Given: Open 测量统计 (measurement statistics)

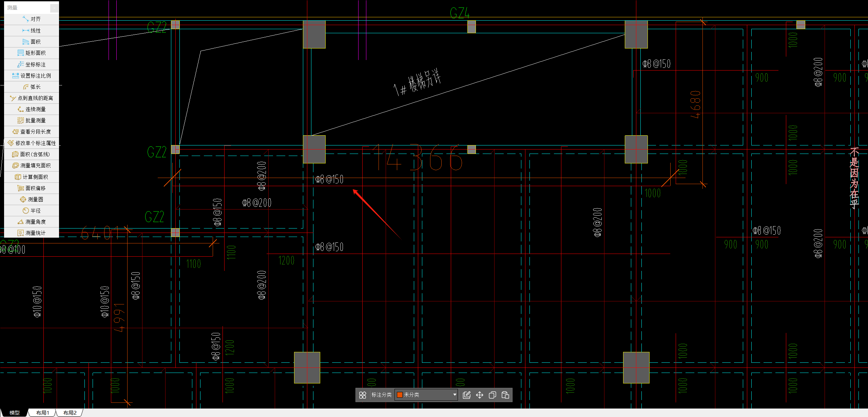Looking at the screenshot, I should 32,233.
